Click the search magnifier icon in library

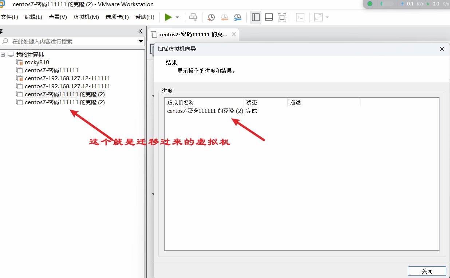click(5, 41)
